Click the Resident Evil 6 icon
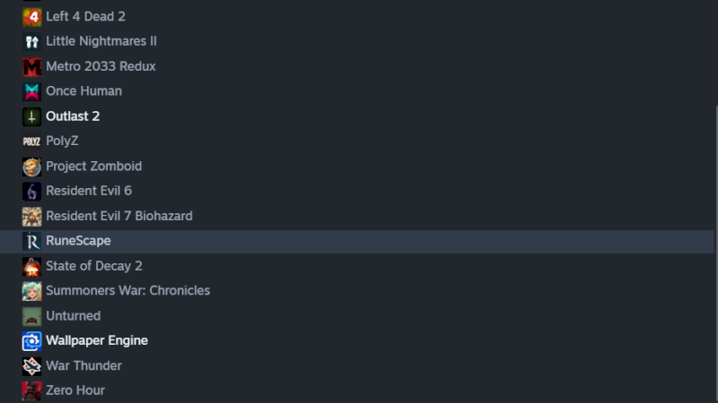Screen dimensions: 718x403 pyautogui.click(x=31, y=191)
